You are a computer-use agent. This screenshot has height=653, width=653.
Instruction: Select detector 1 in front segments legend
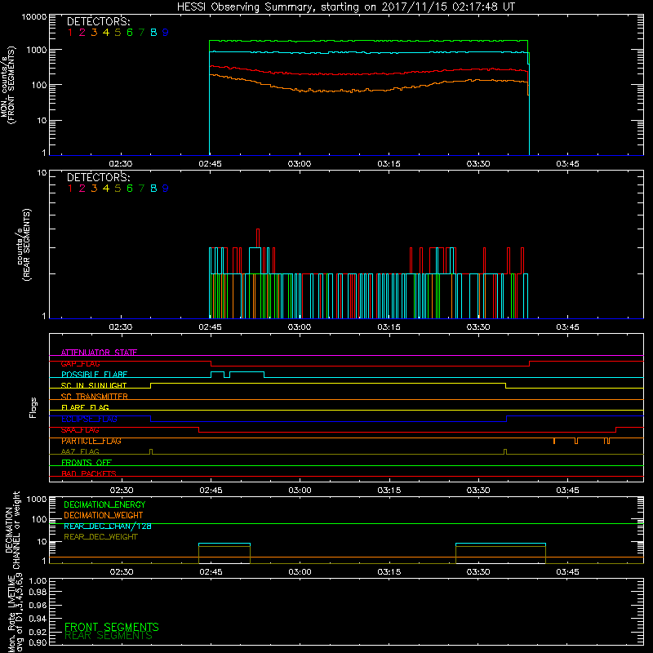[x=70, y=33]
